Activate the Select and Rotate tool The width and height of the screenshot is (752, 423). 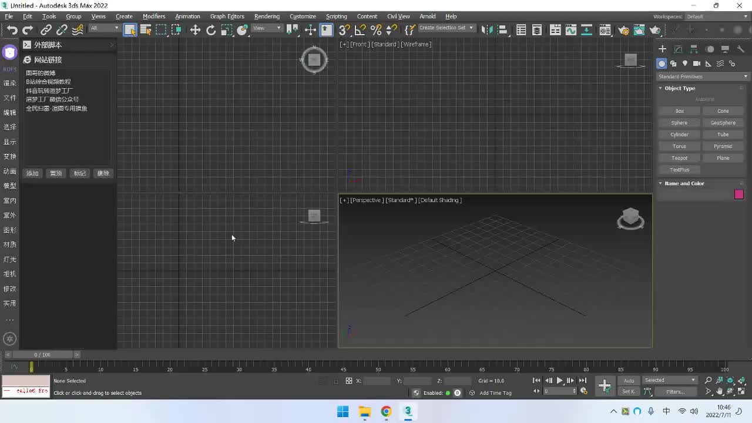click(211, 30)
